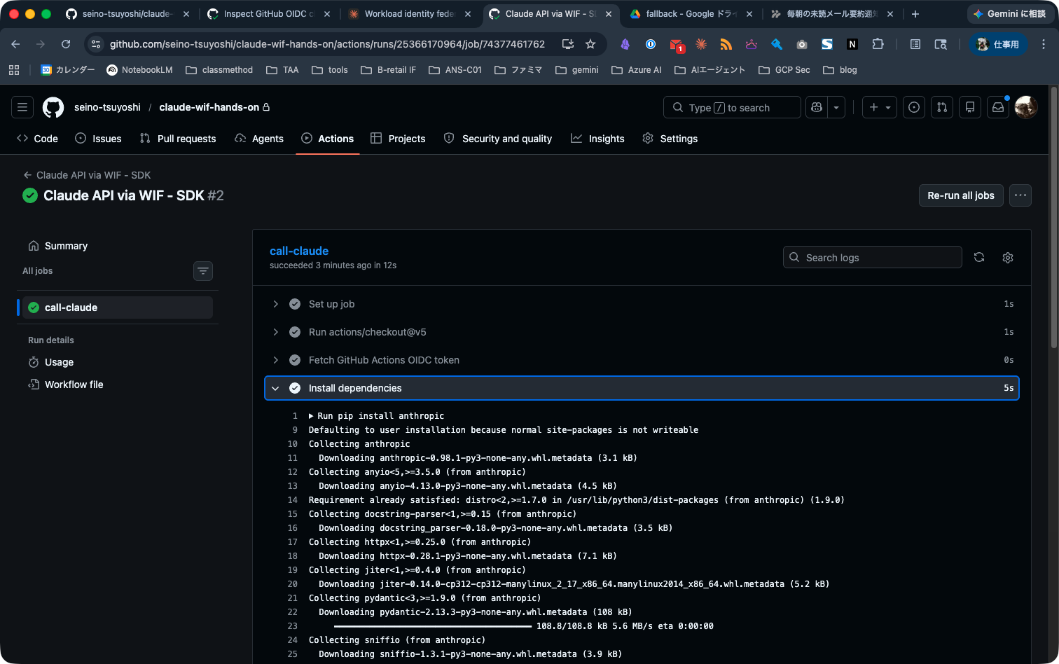
Task: Switch to the Agents tab
Action: tap(259, 139)
